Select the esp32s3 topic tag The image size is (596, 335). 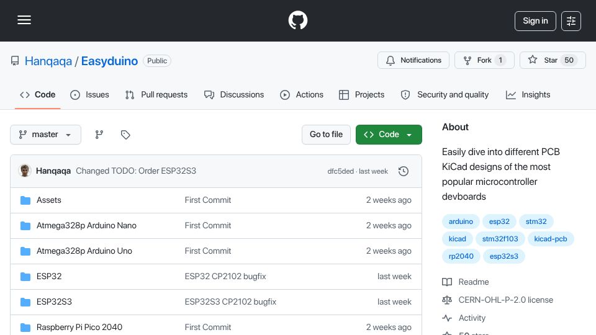point(503,256)
